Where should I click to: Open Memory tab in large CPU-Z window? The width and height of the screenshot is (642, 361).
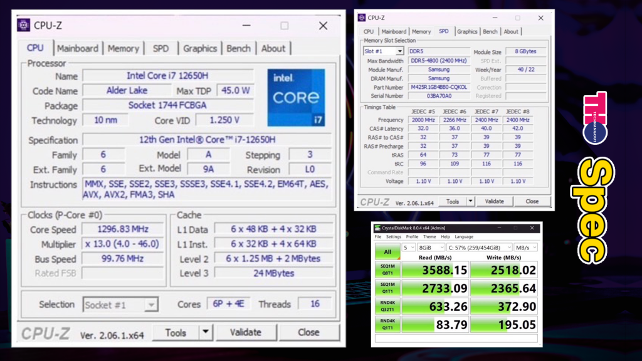coord(124,48)
